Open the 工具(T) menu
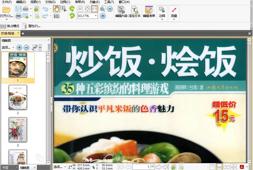Image resolution: width=253 pixels, height=170 pixels. (109, 2)
